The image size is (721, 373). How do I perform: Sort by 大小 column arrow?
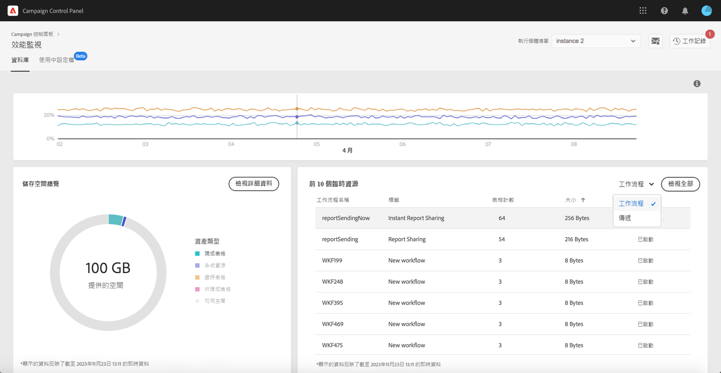click(583, 200)
